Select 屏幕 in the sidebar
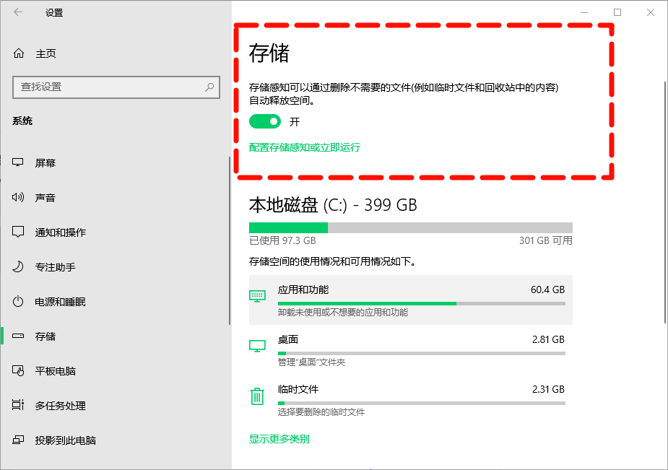The image size is (668, 470). pos(45,162)
